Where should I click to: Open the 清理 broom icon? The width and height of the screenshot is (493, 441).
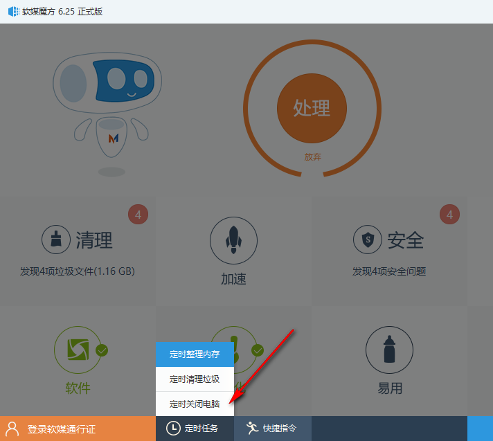[x=56, y=240]
